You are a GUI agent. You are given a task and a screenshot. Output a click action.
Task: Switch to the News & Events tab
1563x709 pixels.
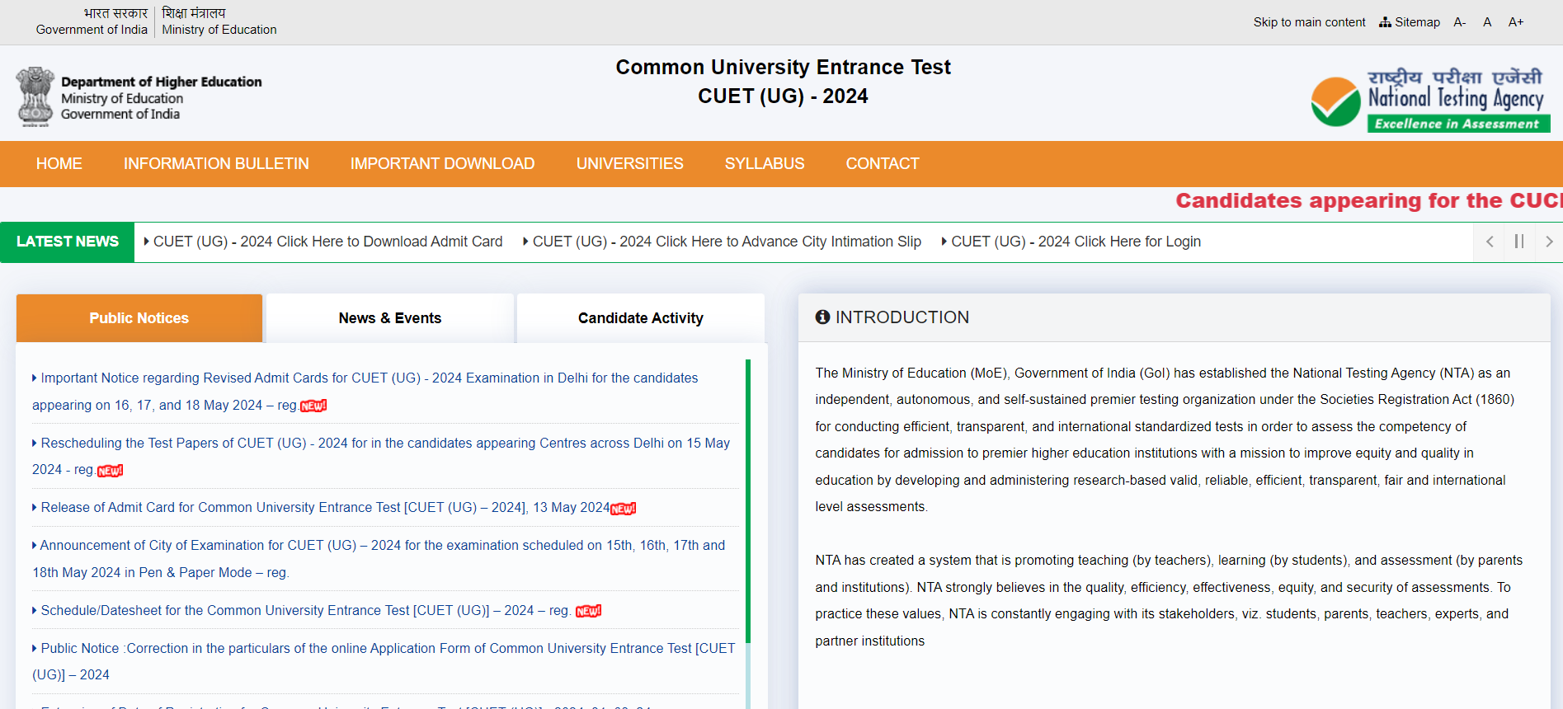coord(390,318)
